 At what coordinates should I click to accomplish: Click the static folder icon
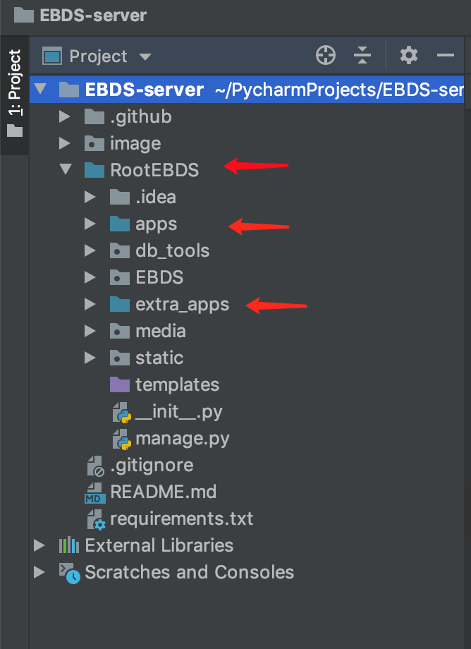point(120,358)
